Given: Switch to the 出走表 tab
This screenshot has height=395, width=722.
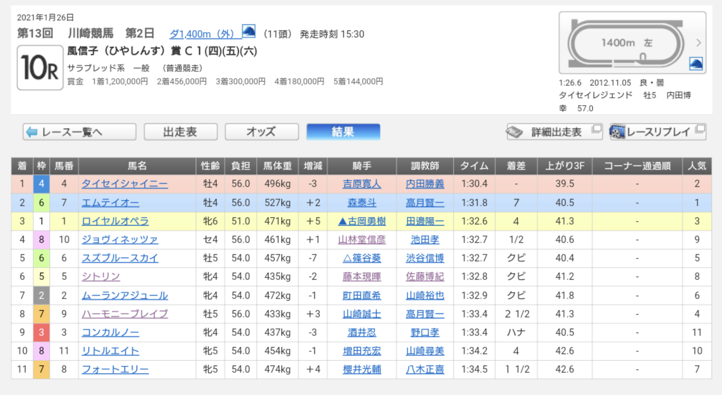Looking at the screenshot, I should point(180,132).
